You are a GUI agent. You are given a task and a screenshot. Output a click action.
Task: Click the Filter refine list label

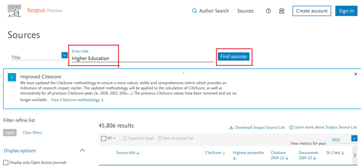point(19,120)
